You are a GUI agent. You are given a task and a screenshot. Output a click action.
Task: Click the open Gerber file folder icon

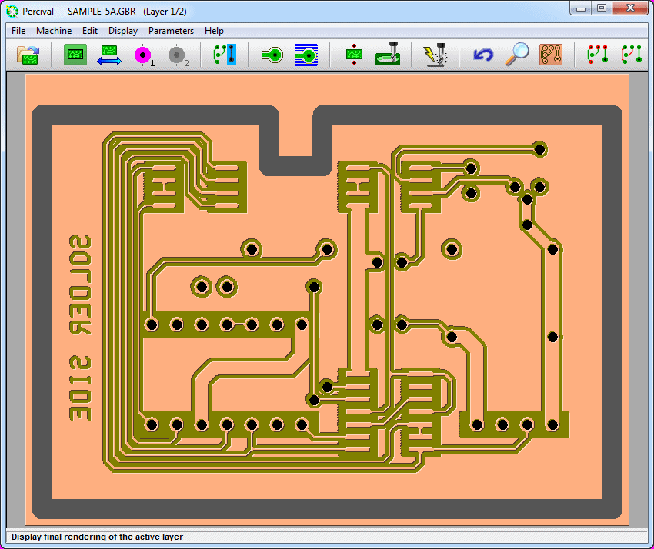28,55
